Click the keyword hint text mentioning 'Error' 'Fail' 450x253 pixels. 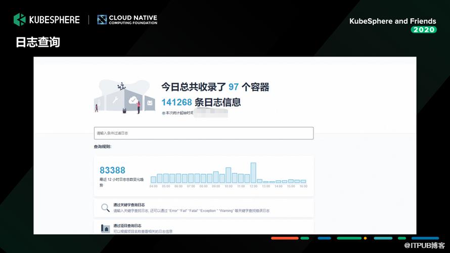192,211
